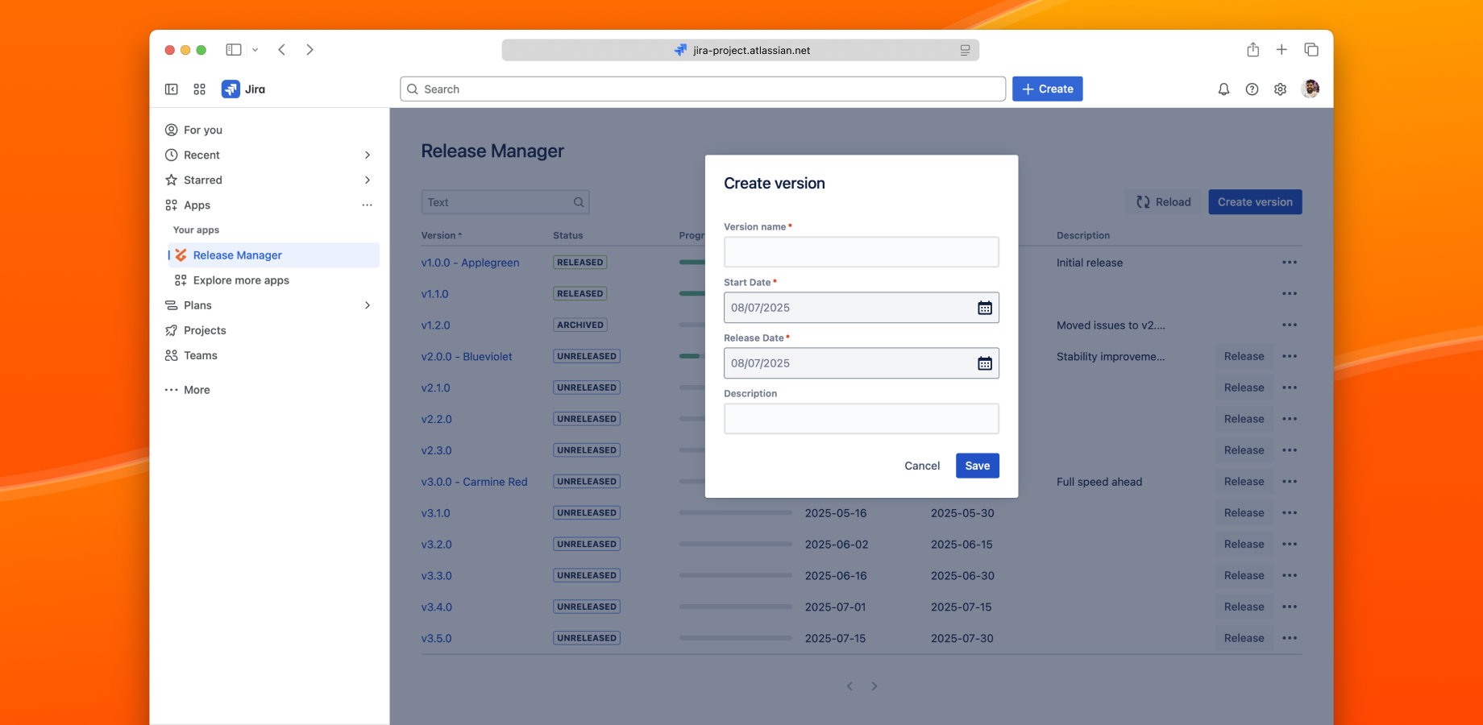1483x725 pixels.
Task: Open more actions for v1.2.0 row
Action: click(1290, 325)
